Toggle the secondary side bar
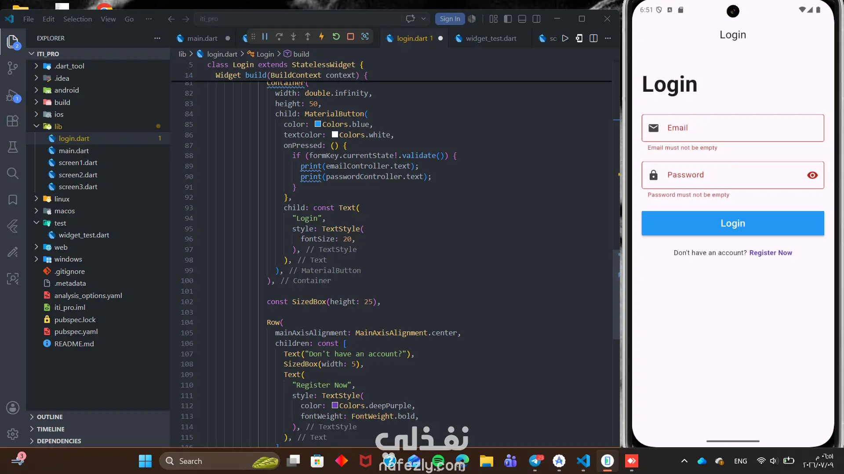The height and width of the screenshot is (474, 844). [x=536, y=19]
